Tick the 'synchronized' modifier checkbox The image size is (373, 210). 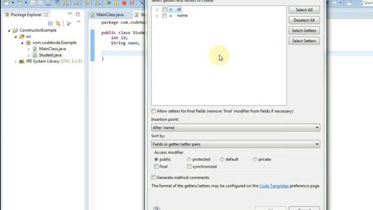[189, 166]
